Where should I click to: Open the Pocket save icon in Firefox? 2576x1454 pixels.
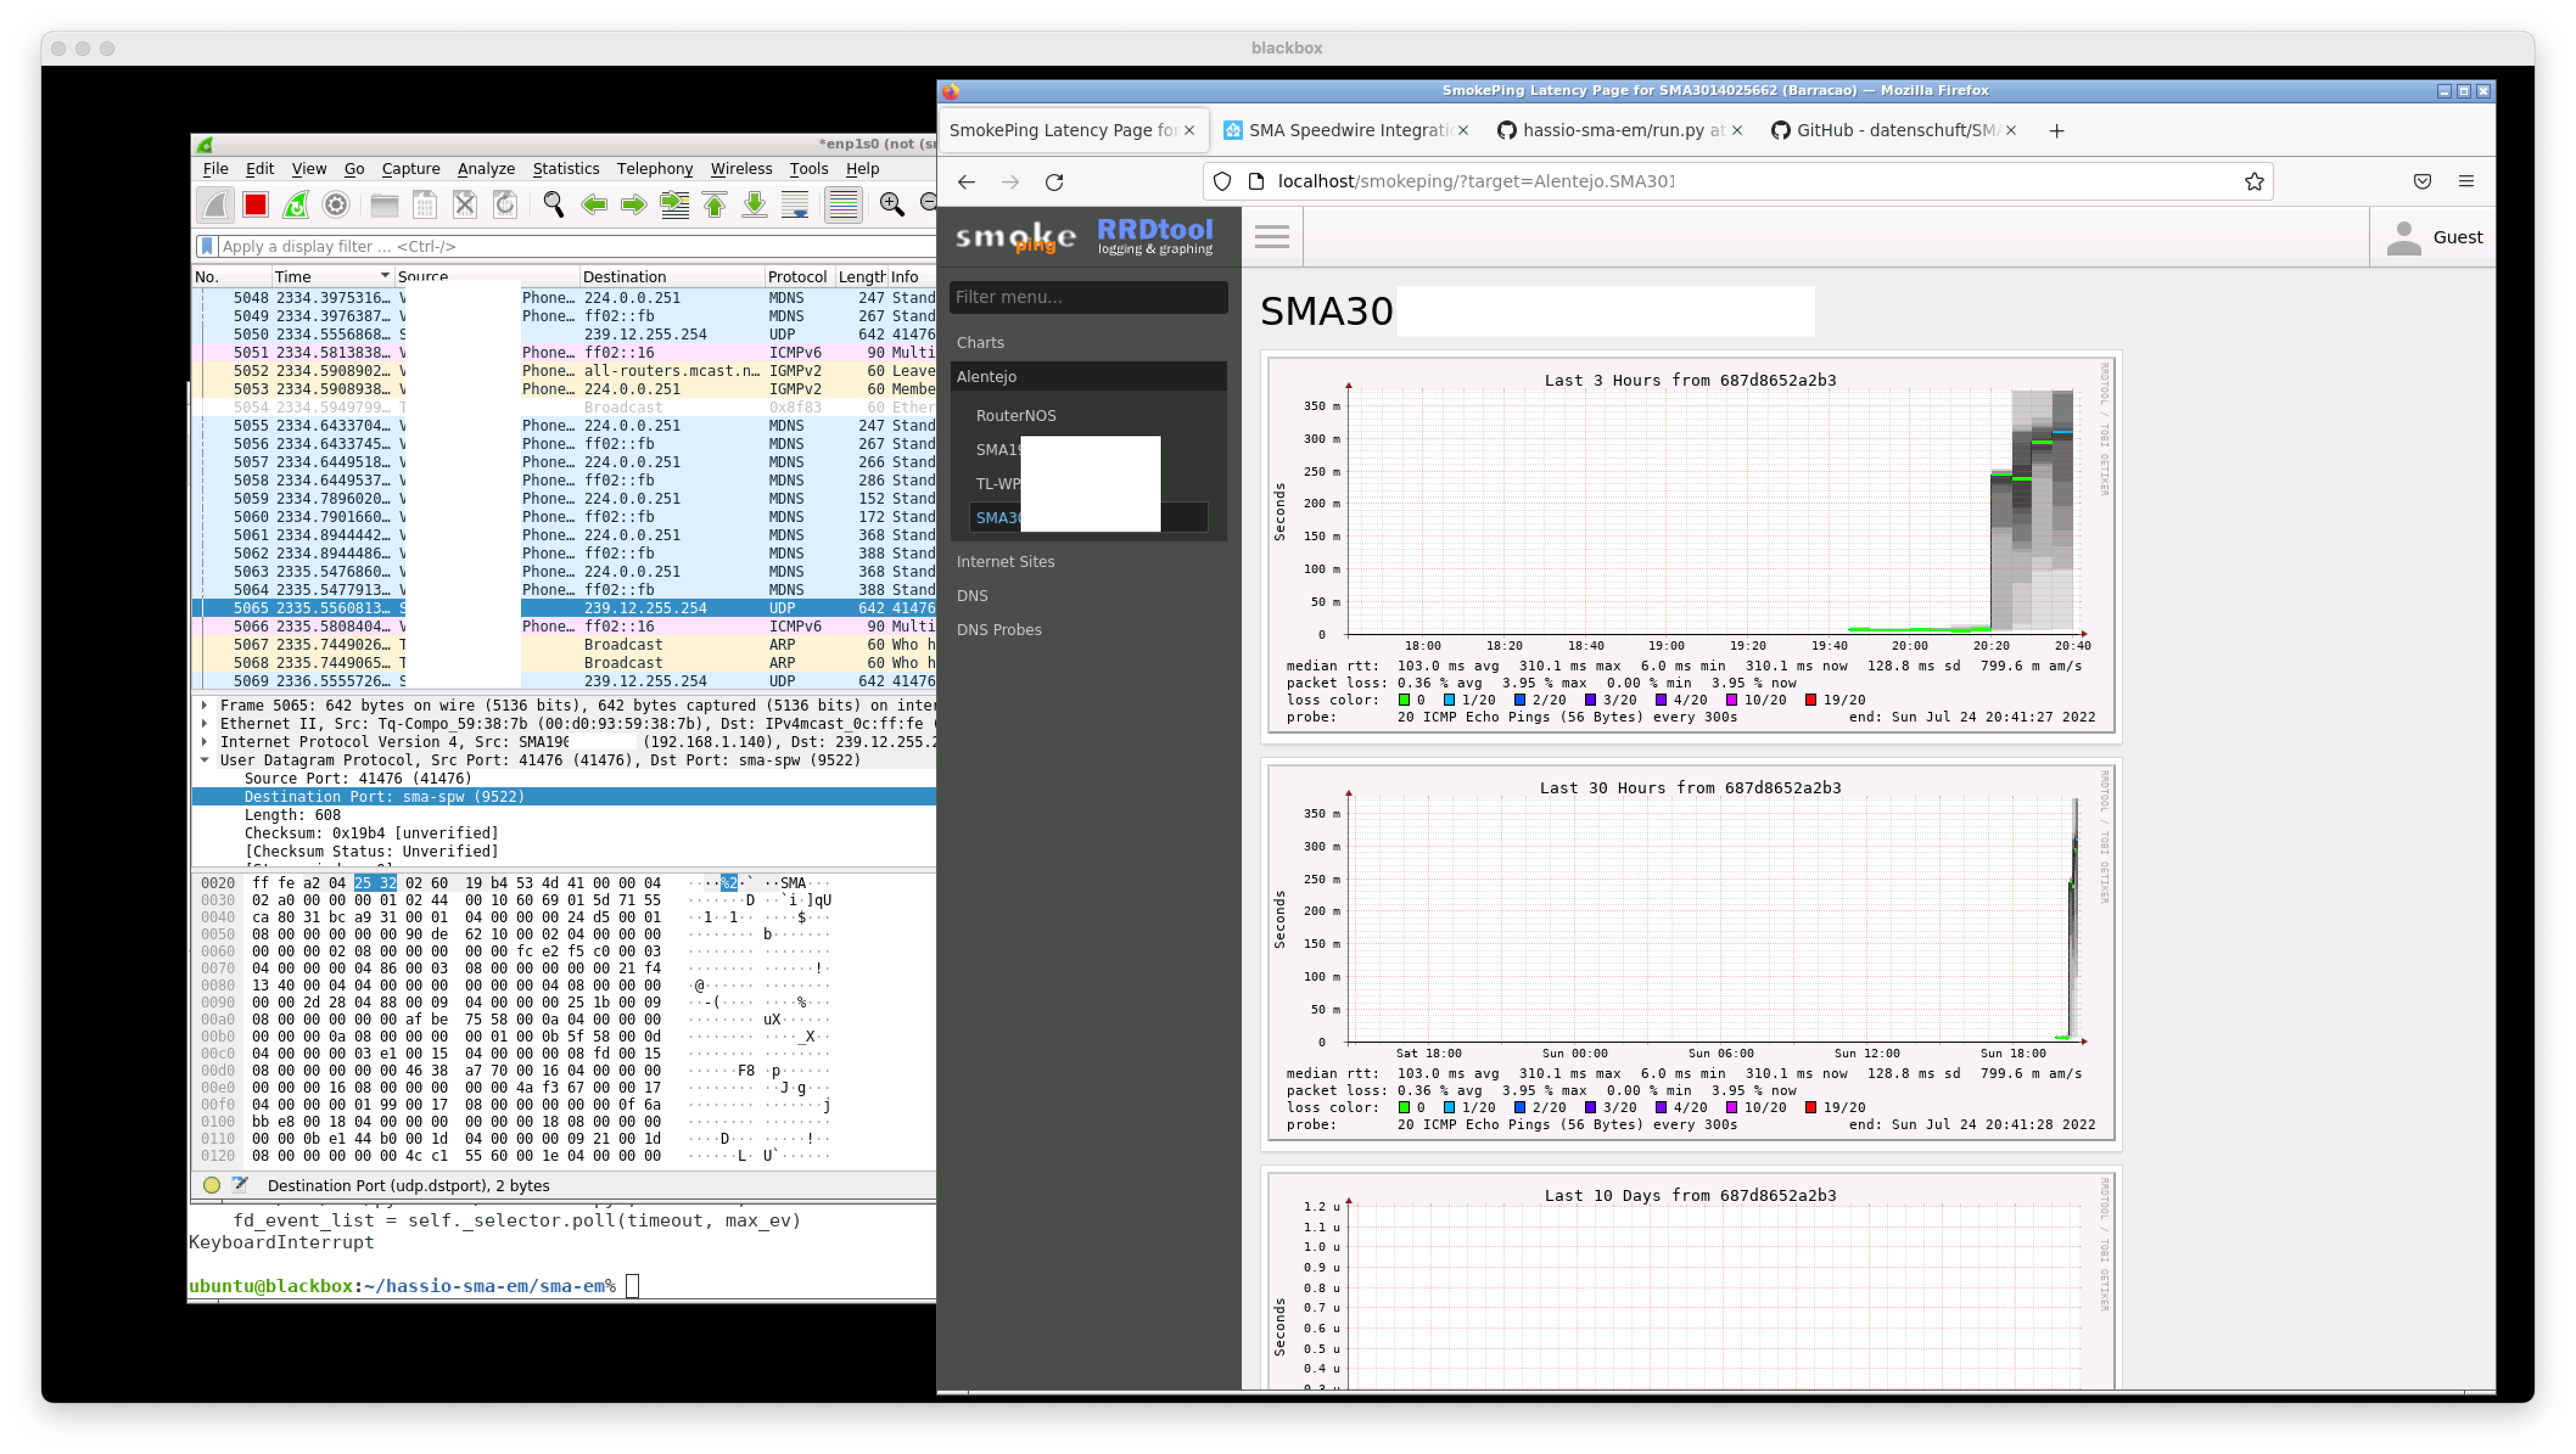pyautogui.click(x=2422, y=181)
